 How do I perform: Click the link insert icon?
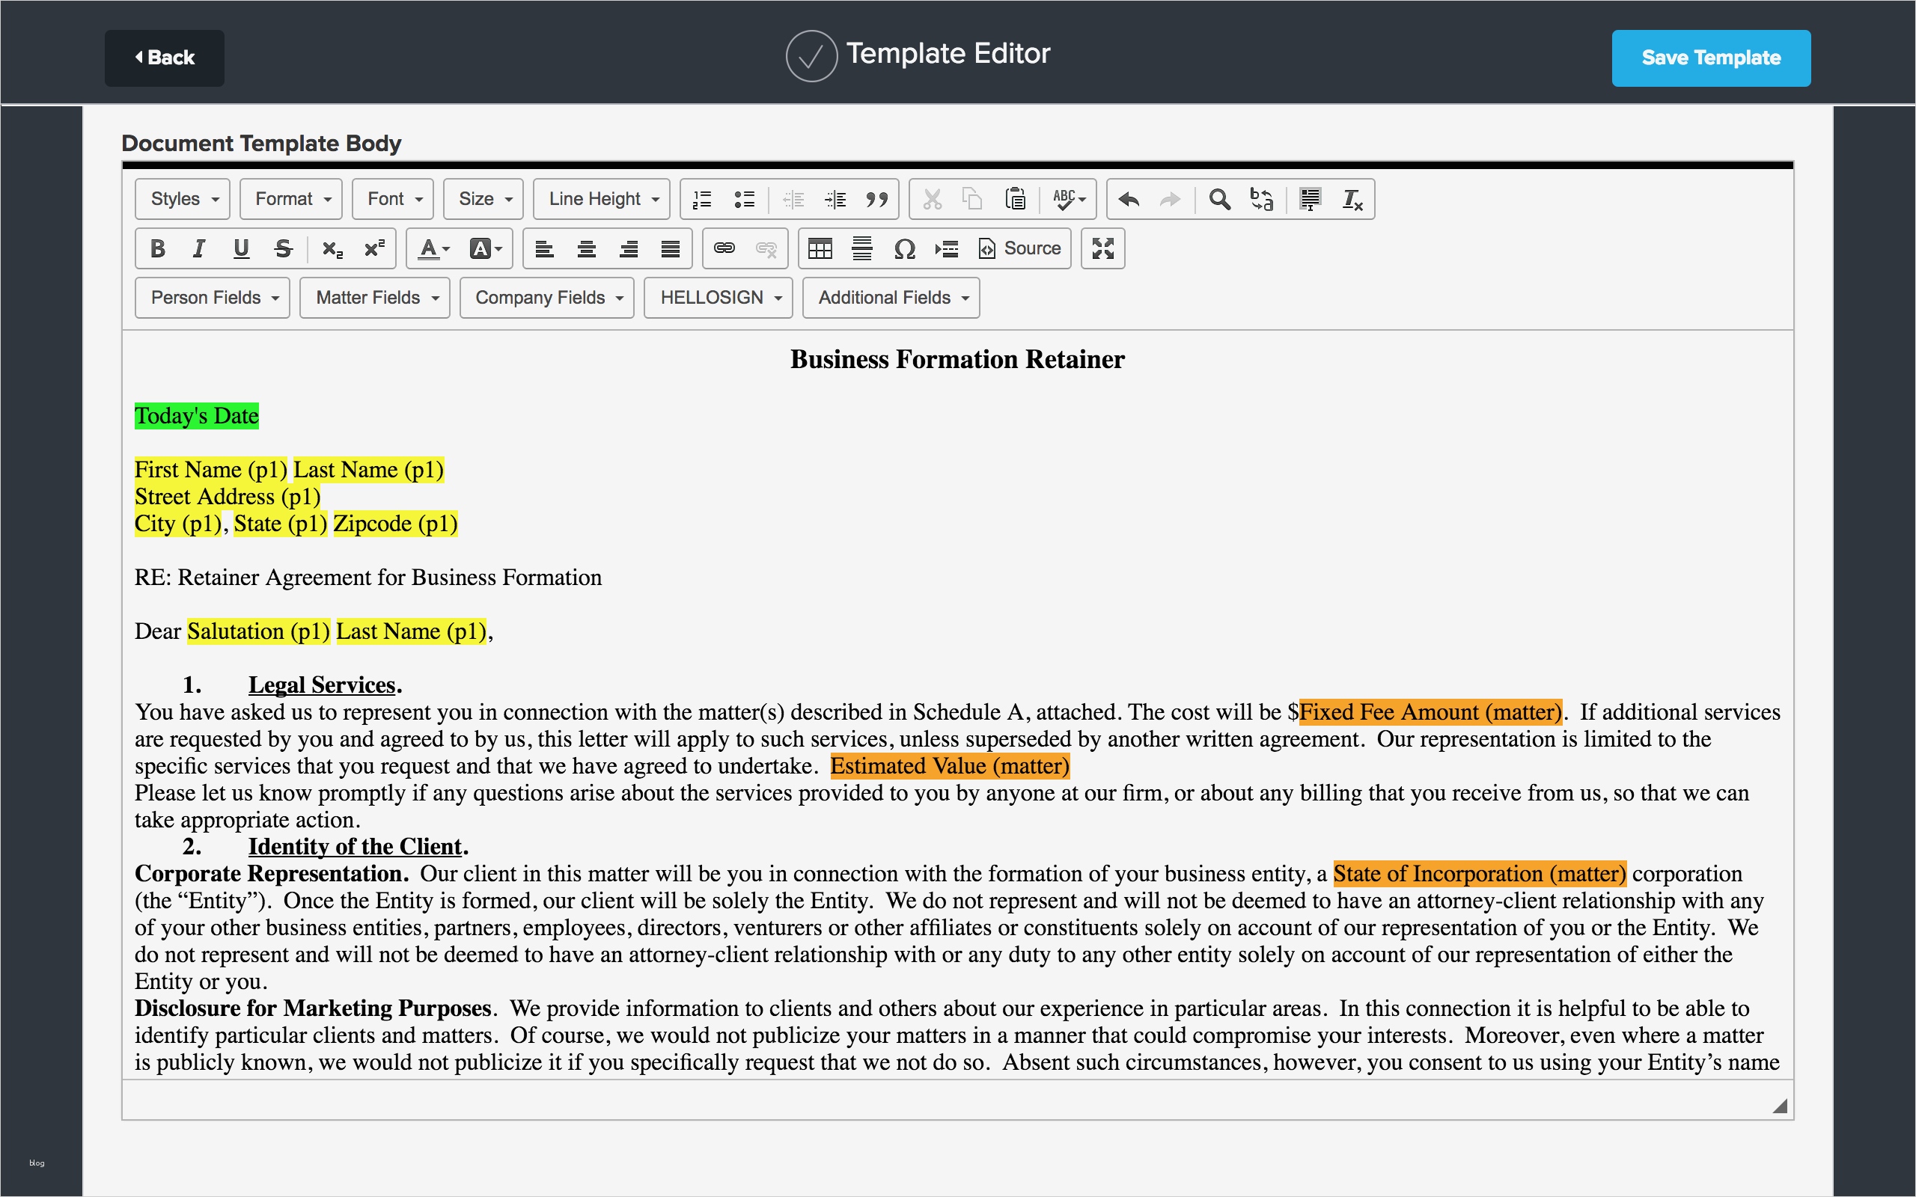(x=724, y=248)
